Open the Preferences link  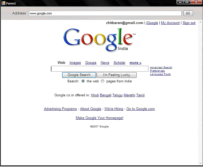pyautogui.click(x=157, y=71)
